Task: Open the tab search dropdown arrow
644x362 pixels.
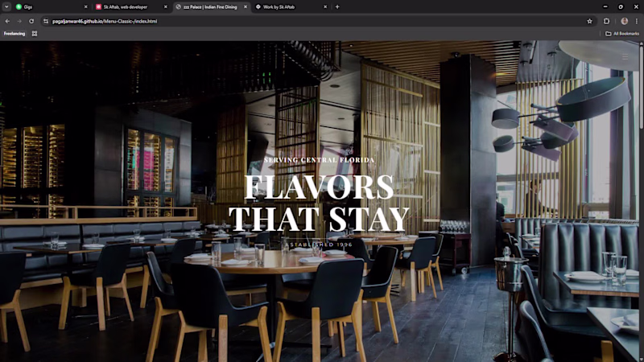Action: point(6,6)
